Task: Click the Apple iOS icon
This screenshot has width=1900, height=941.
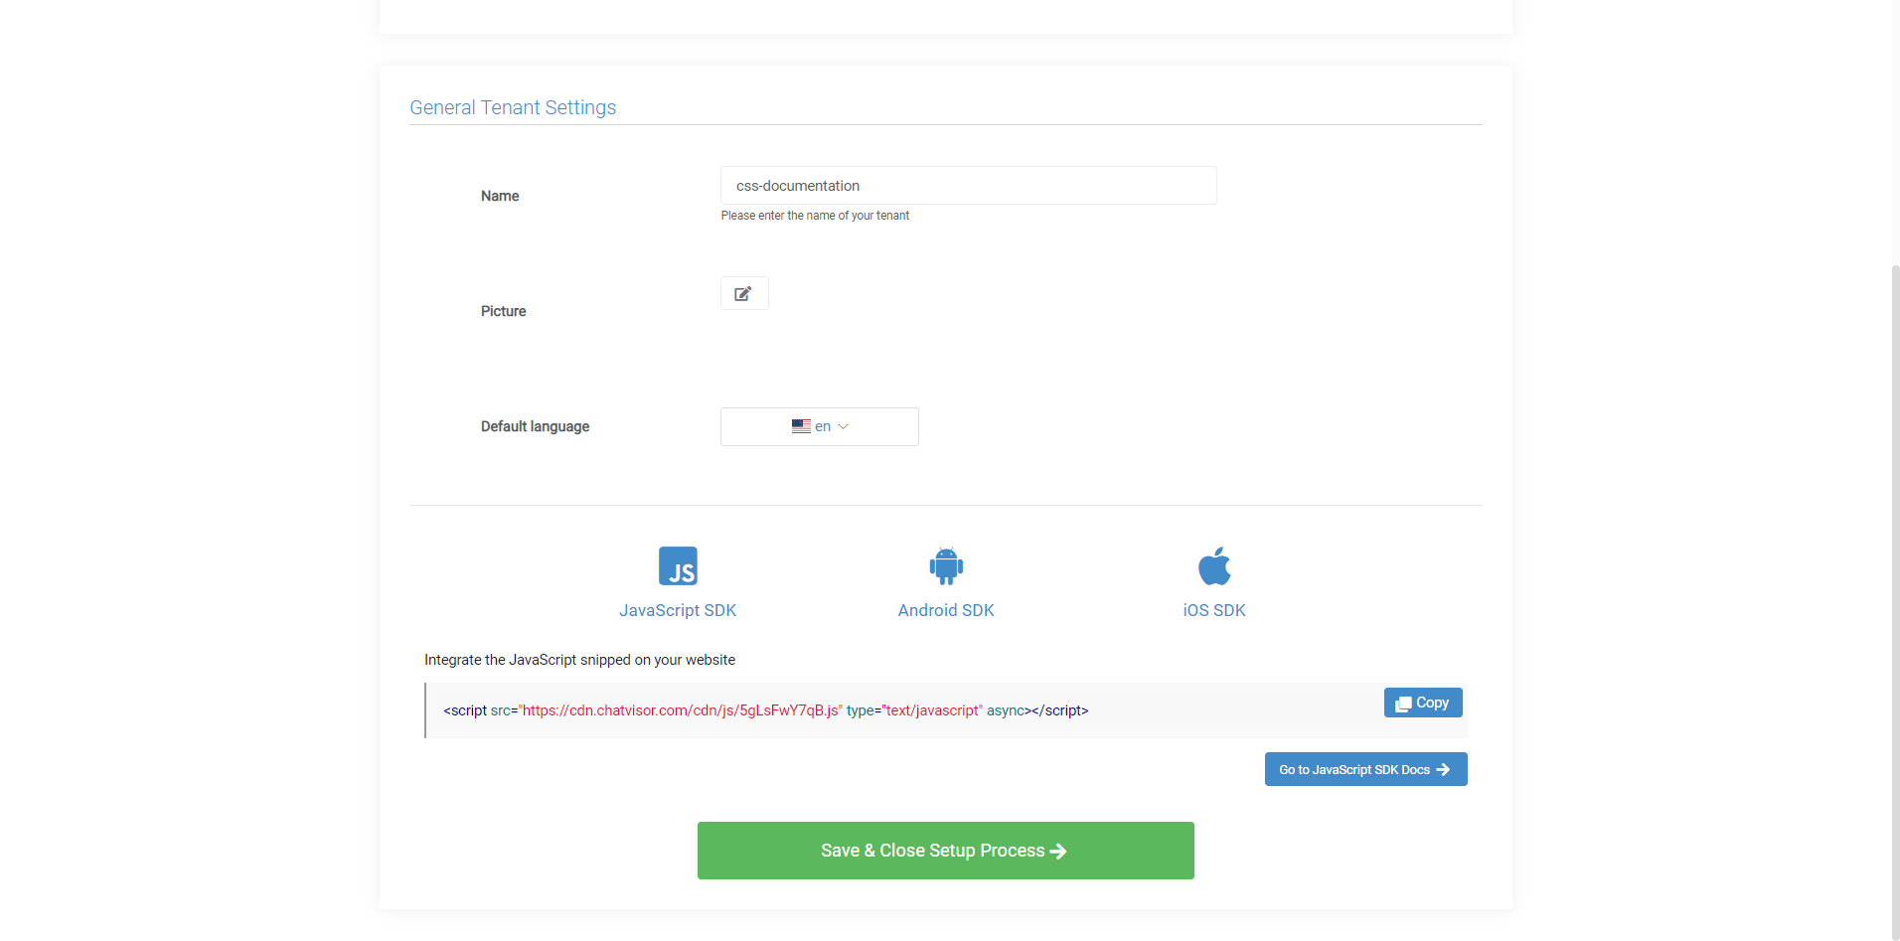Action: click(1214, 566)
